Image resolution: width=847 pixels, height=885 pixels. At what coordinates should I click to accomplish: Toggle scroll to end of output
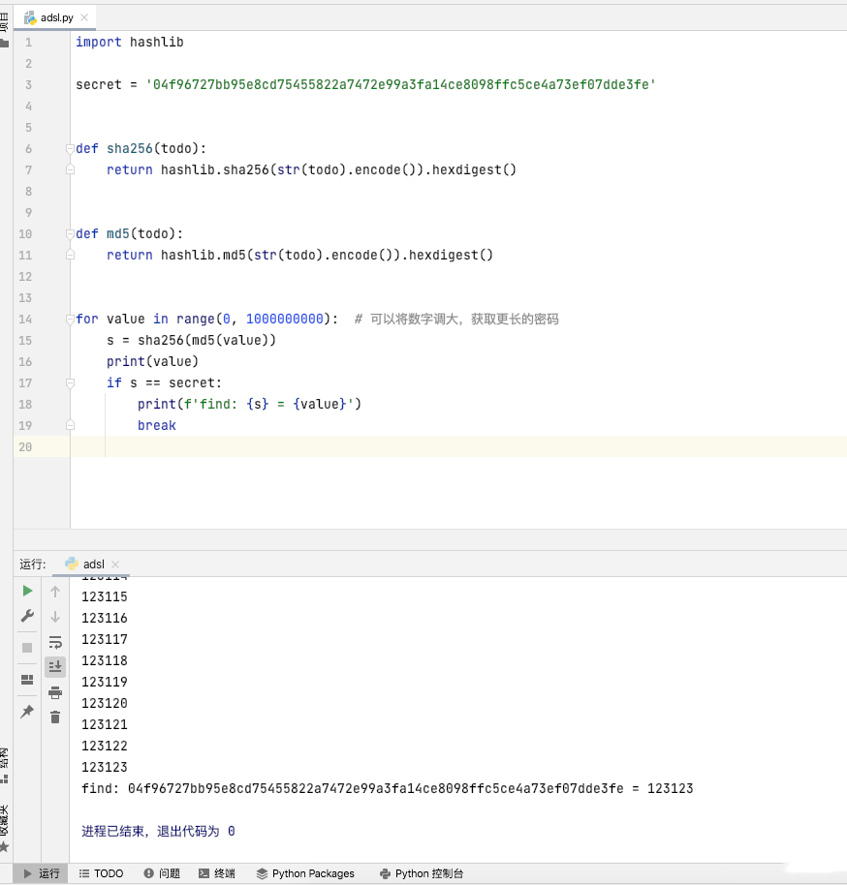tap(55, 667)
